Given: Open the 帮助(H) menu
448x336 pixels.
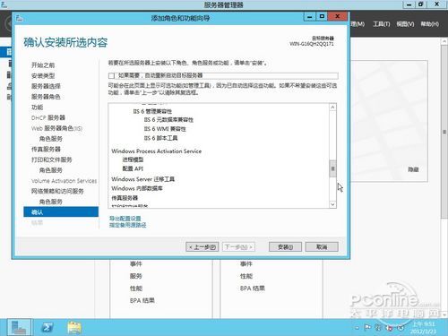Looking at the screenshot, I should click(x=429, y=24).
